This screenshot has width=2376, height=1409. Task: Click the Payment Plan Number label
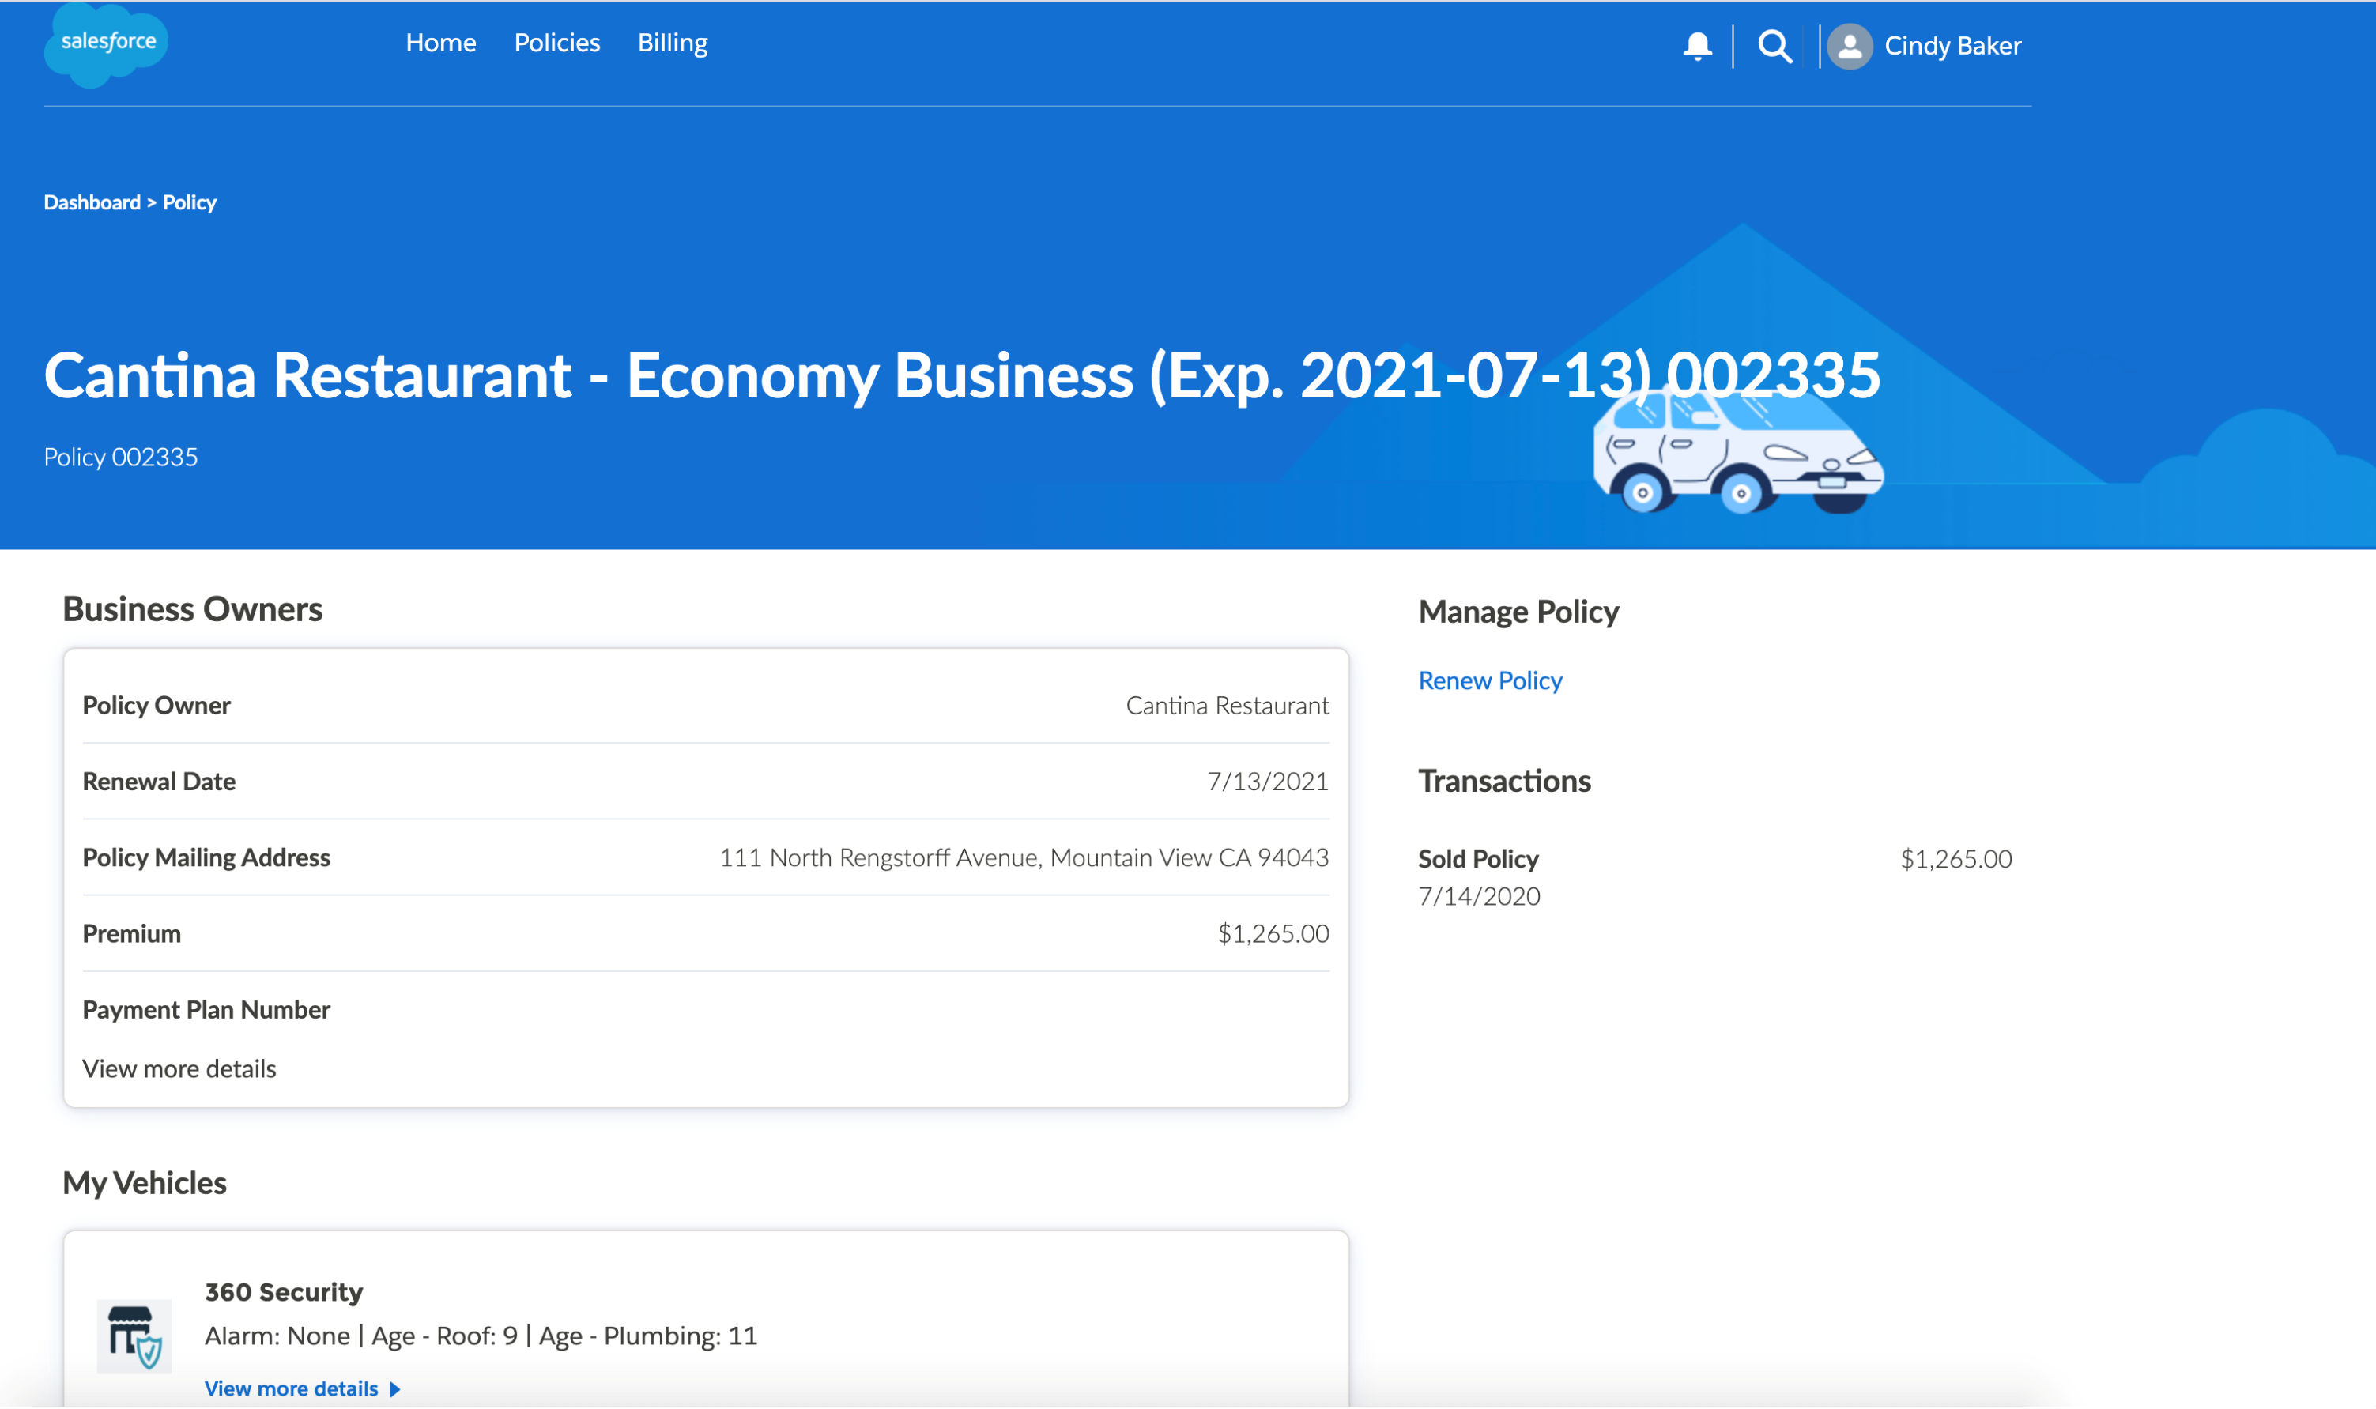pos(206,1009)
